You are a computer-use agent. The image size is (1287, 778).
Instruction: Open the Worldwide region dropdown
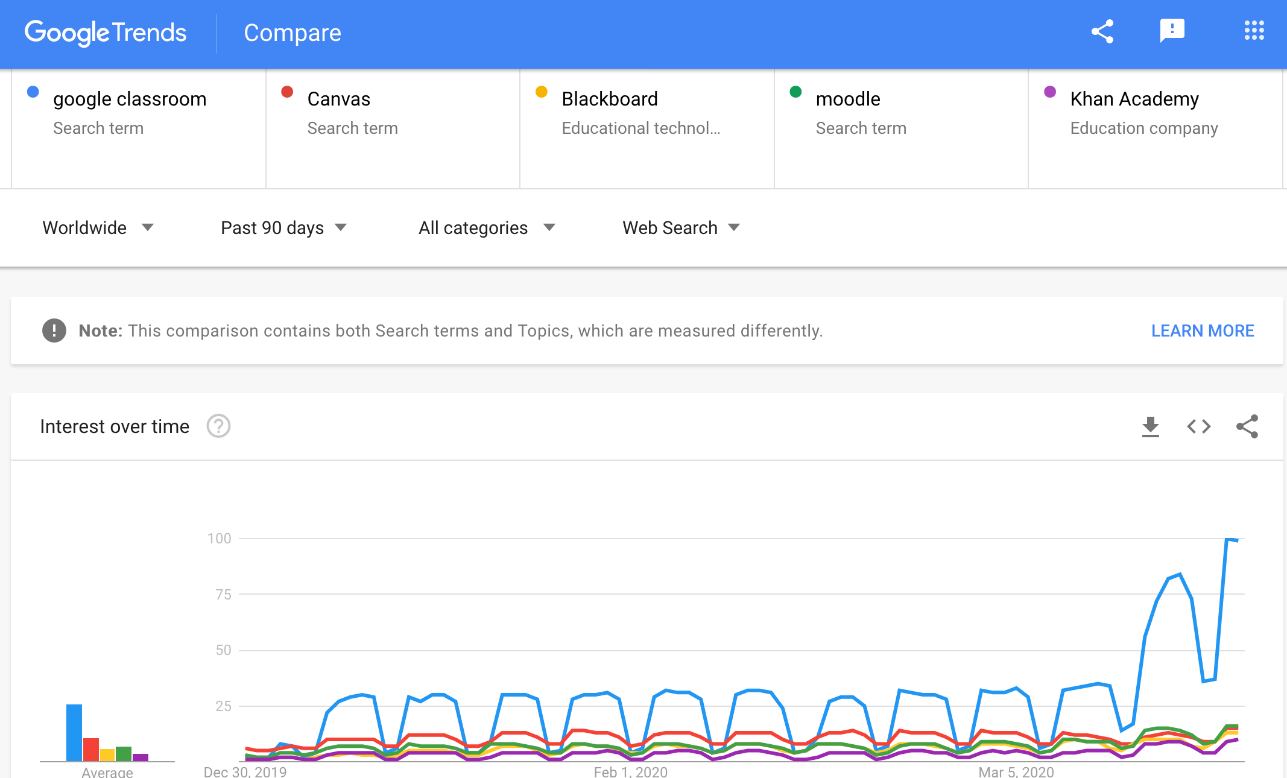(x=98, y=228)
